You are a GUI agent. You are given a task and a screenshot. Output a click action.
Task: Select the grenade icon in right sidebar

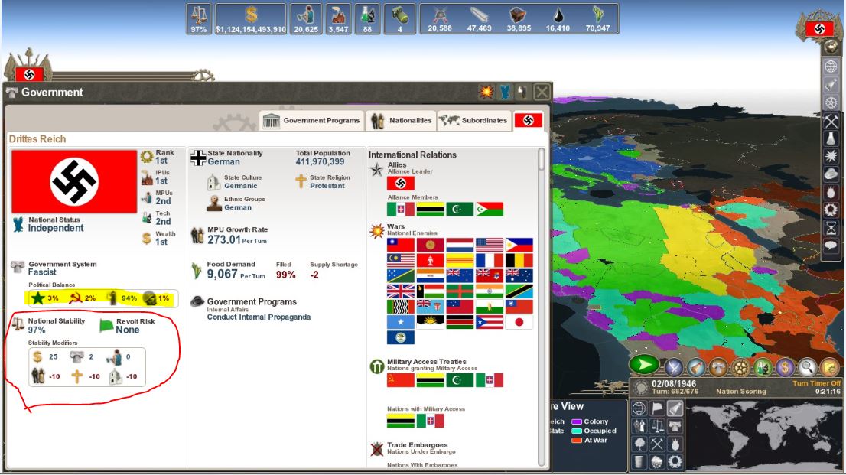[831, 192]
